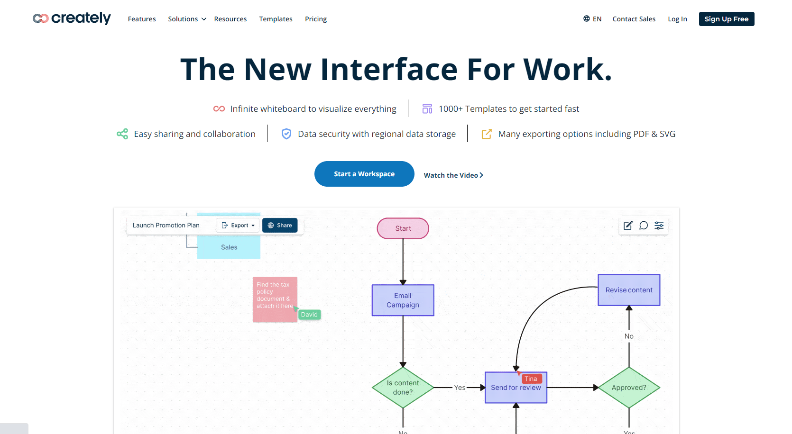Click The New Interface For Work heading
The height and width of the screenshot is (434, 792).
coord(396,69)
